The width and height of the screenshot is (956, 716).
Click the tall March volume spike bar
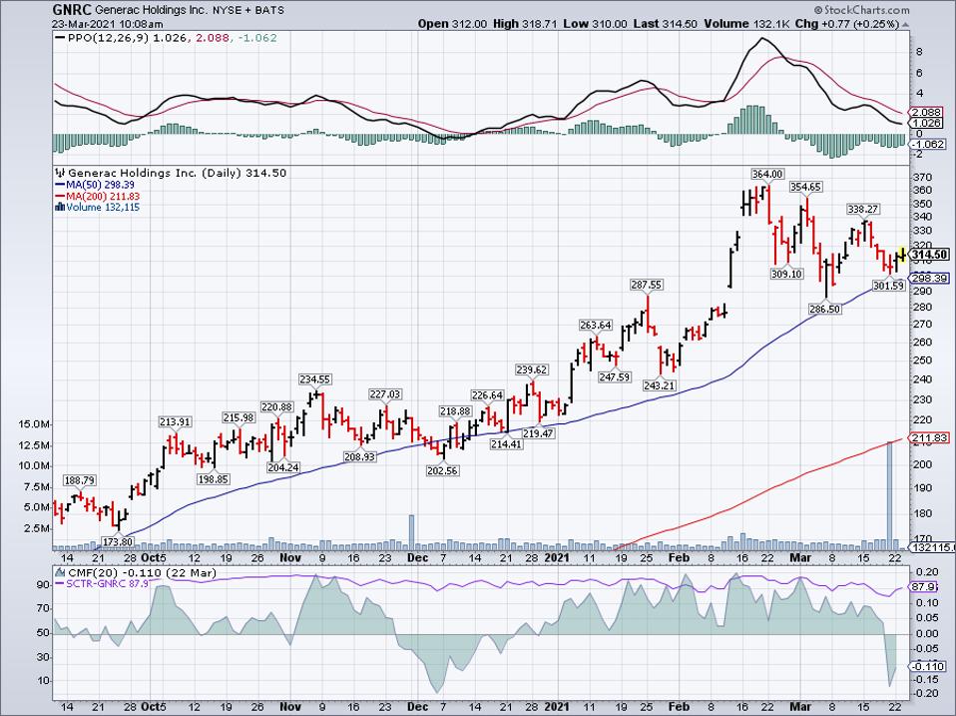coord(889,495)
